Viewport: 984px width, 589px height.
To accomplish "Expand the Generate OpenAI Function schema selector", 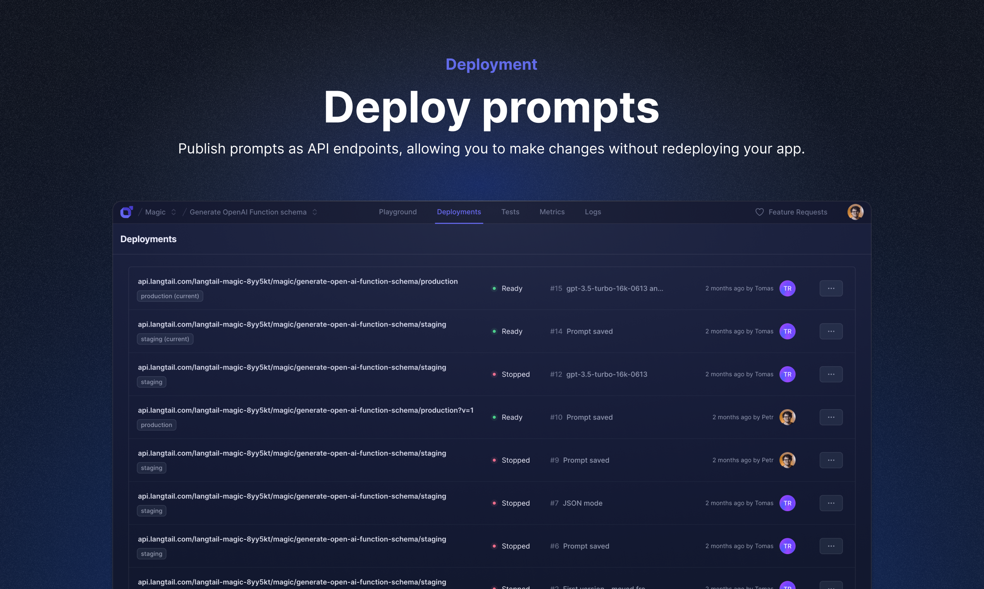I will click(315, 212).
